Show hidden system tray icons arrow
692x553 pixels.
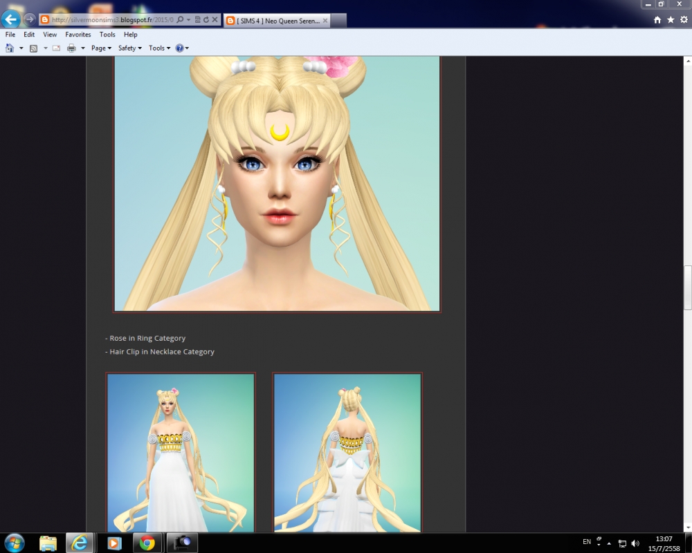[x=609, y=543]
